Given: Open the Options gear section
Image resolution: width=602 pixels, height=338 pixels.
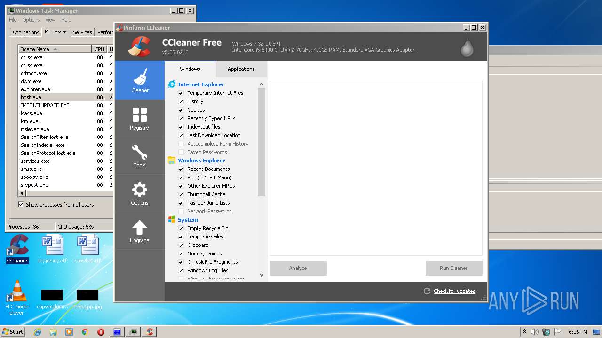Looking at the screenshot, I should [x=140, y=193].
